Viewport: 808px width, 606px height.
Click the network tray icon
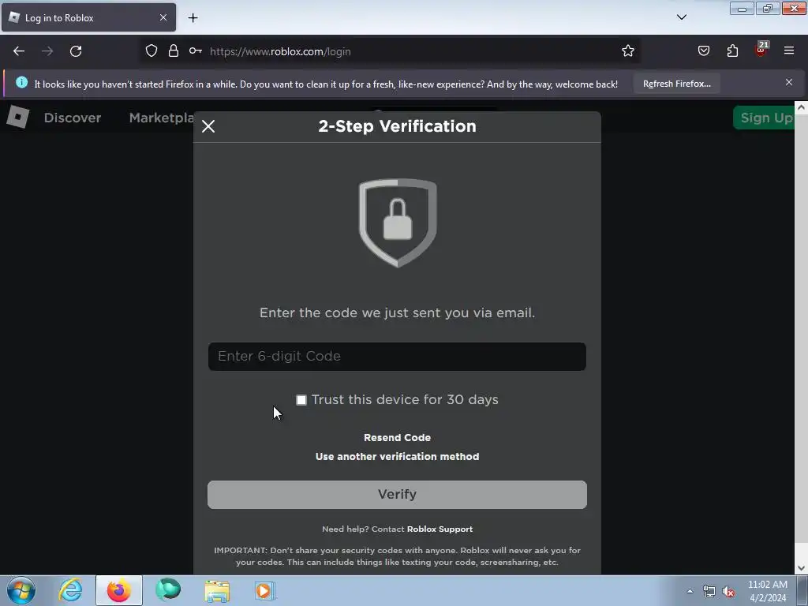tap(709, 592)
